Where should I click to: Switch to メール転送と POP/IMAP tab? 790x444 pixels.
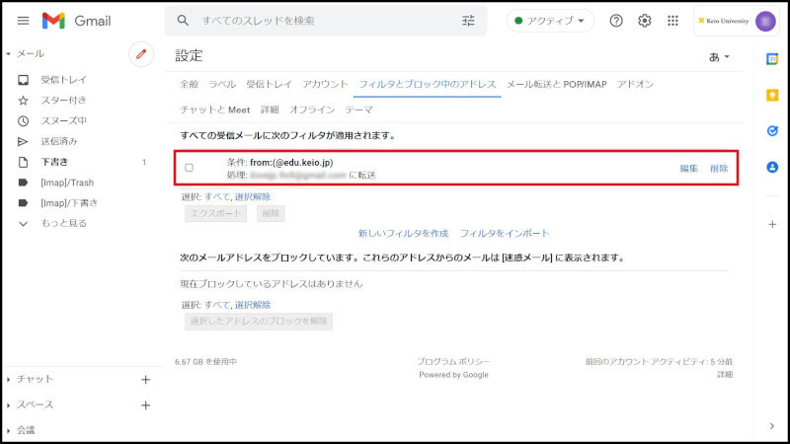click(556, 85)
